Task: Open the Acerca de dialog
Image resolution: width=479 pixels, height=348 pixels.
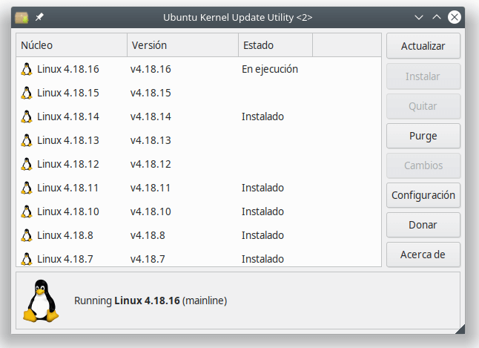Action: (x=423, y=255)
